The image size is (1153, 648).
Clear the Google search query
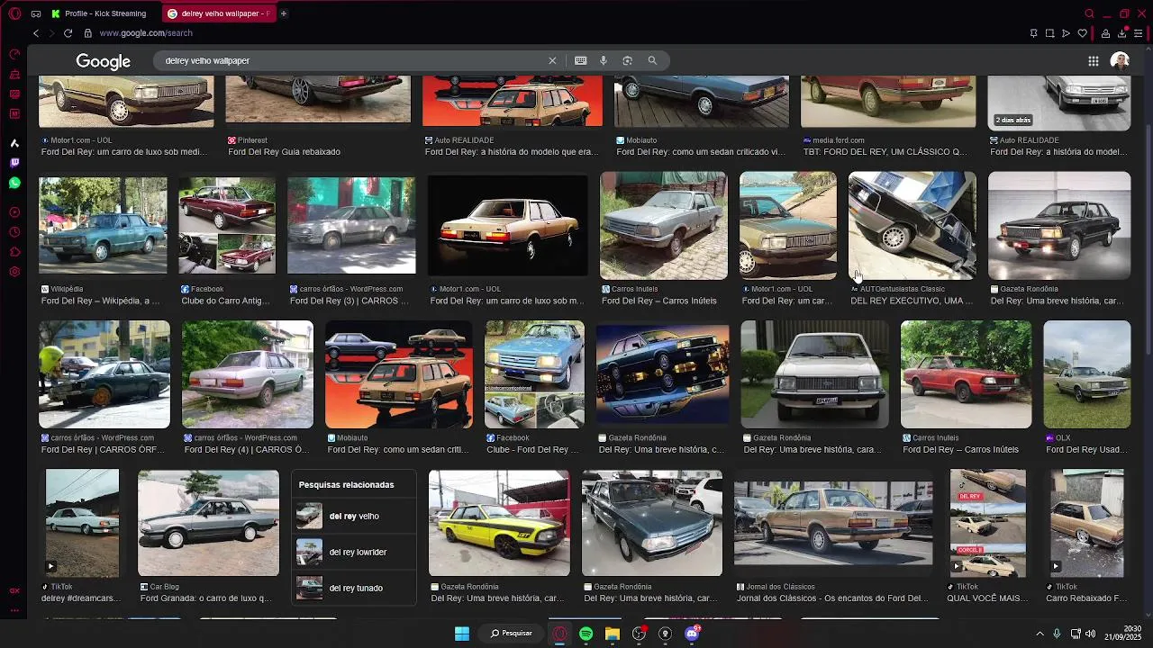tap(552, 60)
